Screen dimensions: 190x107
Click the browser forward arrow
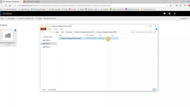click(1, 5)
